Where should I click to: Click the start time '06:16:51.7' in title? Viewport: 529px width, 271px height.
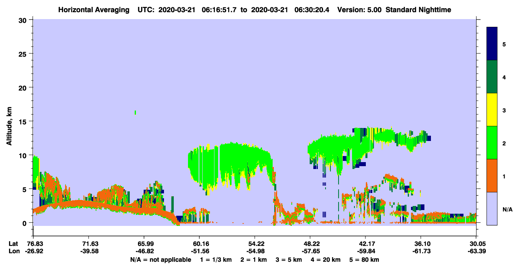[x=220, y=9]
